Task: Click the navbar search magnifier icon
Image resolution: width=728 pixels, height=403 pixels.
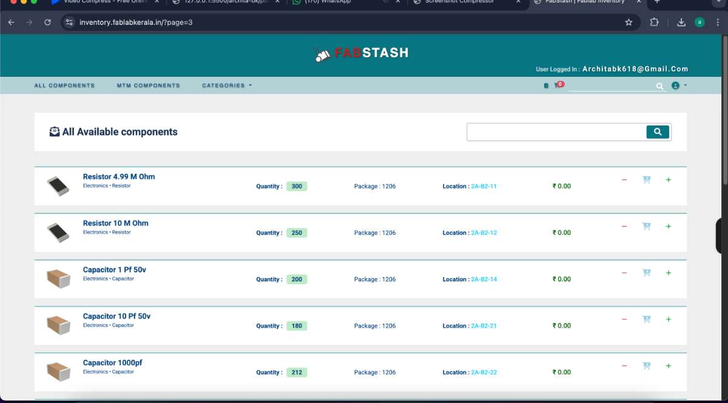Action: click(x=660, y=86)
